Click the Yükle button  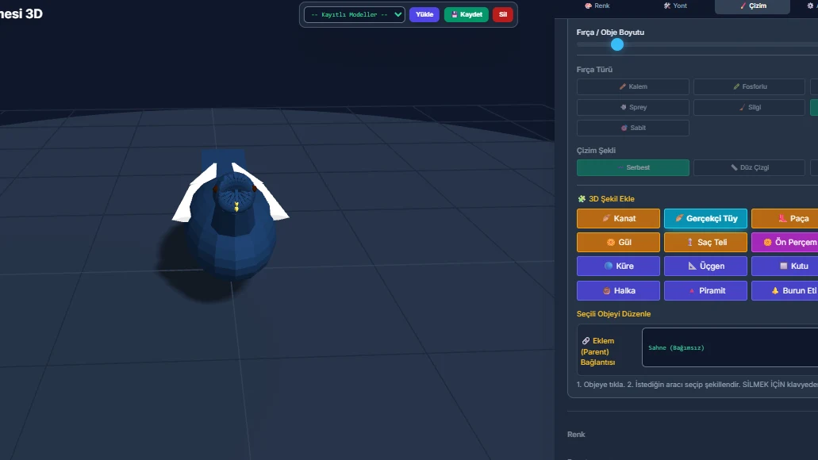[x=424, y=14]
